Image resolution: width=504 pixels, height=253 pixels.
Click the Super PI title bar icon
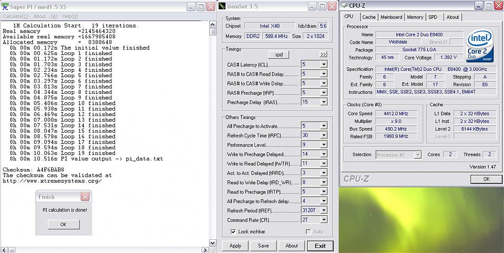pyautogui.click(x=5, y=6)
